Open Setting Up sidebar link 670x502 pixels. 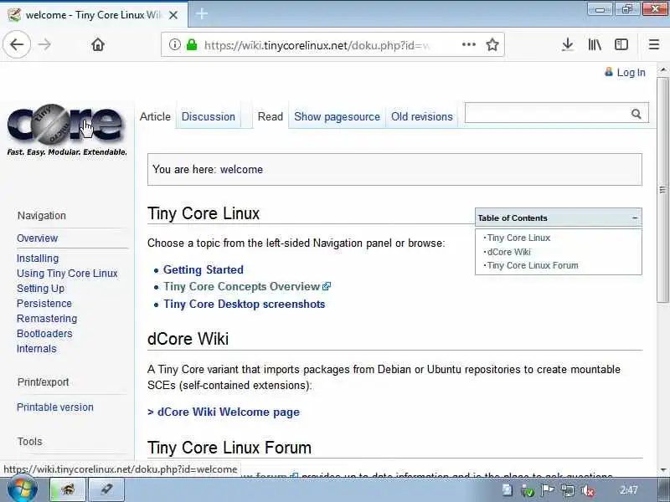[40, 289]
